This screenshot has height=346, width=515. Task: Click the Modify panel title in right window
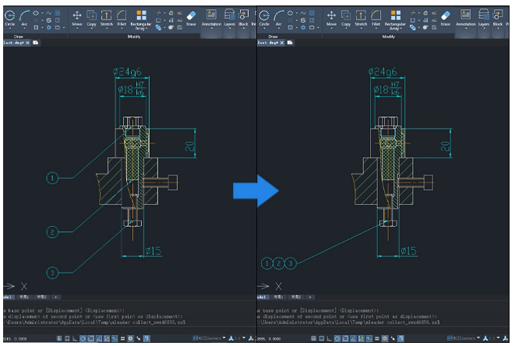(x=388, y=37)
